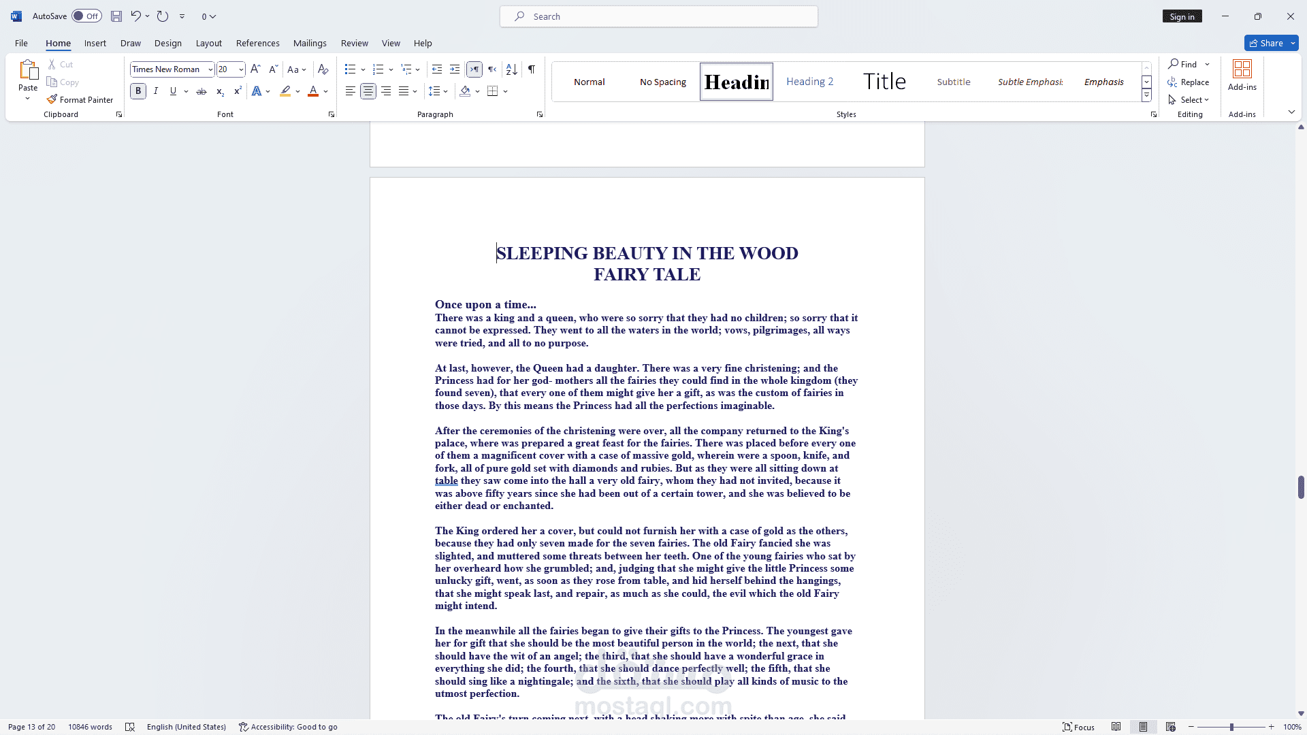Toggle Center alignment button
Screen dimensions: 1307x735
click(368, 91)
